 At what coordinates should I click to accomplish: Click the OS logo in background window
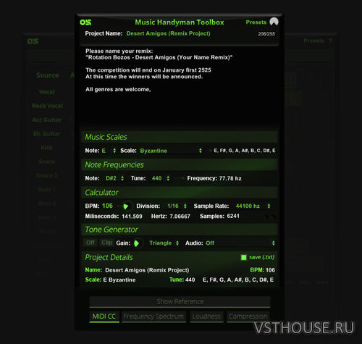click(x=33, y=41)
